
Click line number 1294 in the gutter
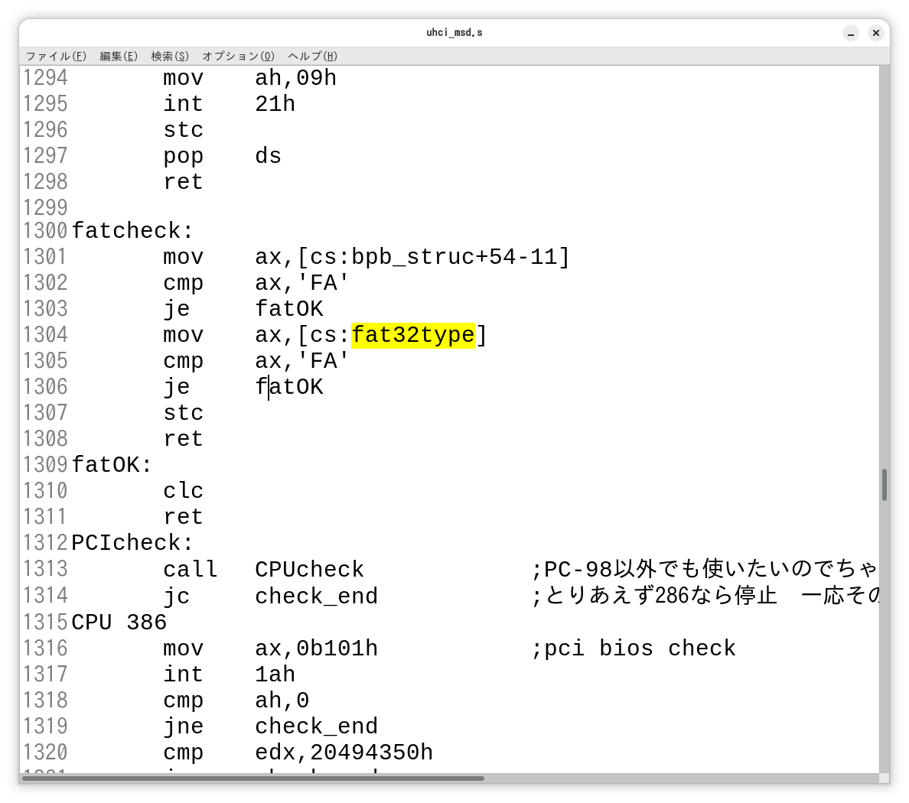click(45, 78)
